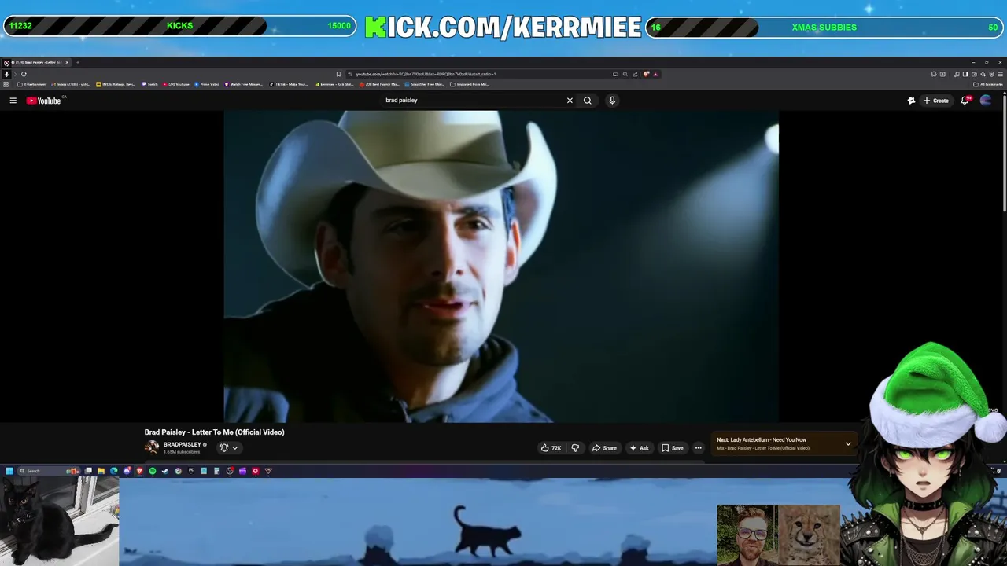Open Spotify from the taskbar
The image size is (1007, 566).
point(152,471)
